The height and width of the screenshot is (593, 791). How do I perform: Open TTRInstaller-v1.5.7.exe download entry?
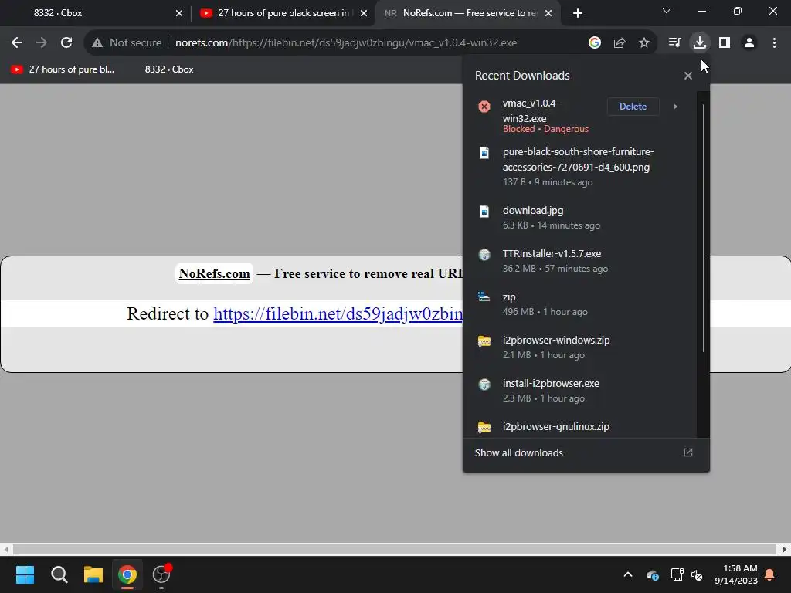[x=578, y=261]
